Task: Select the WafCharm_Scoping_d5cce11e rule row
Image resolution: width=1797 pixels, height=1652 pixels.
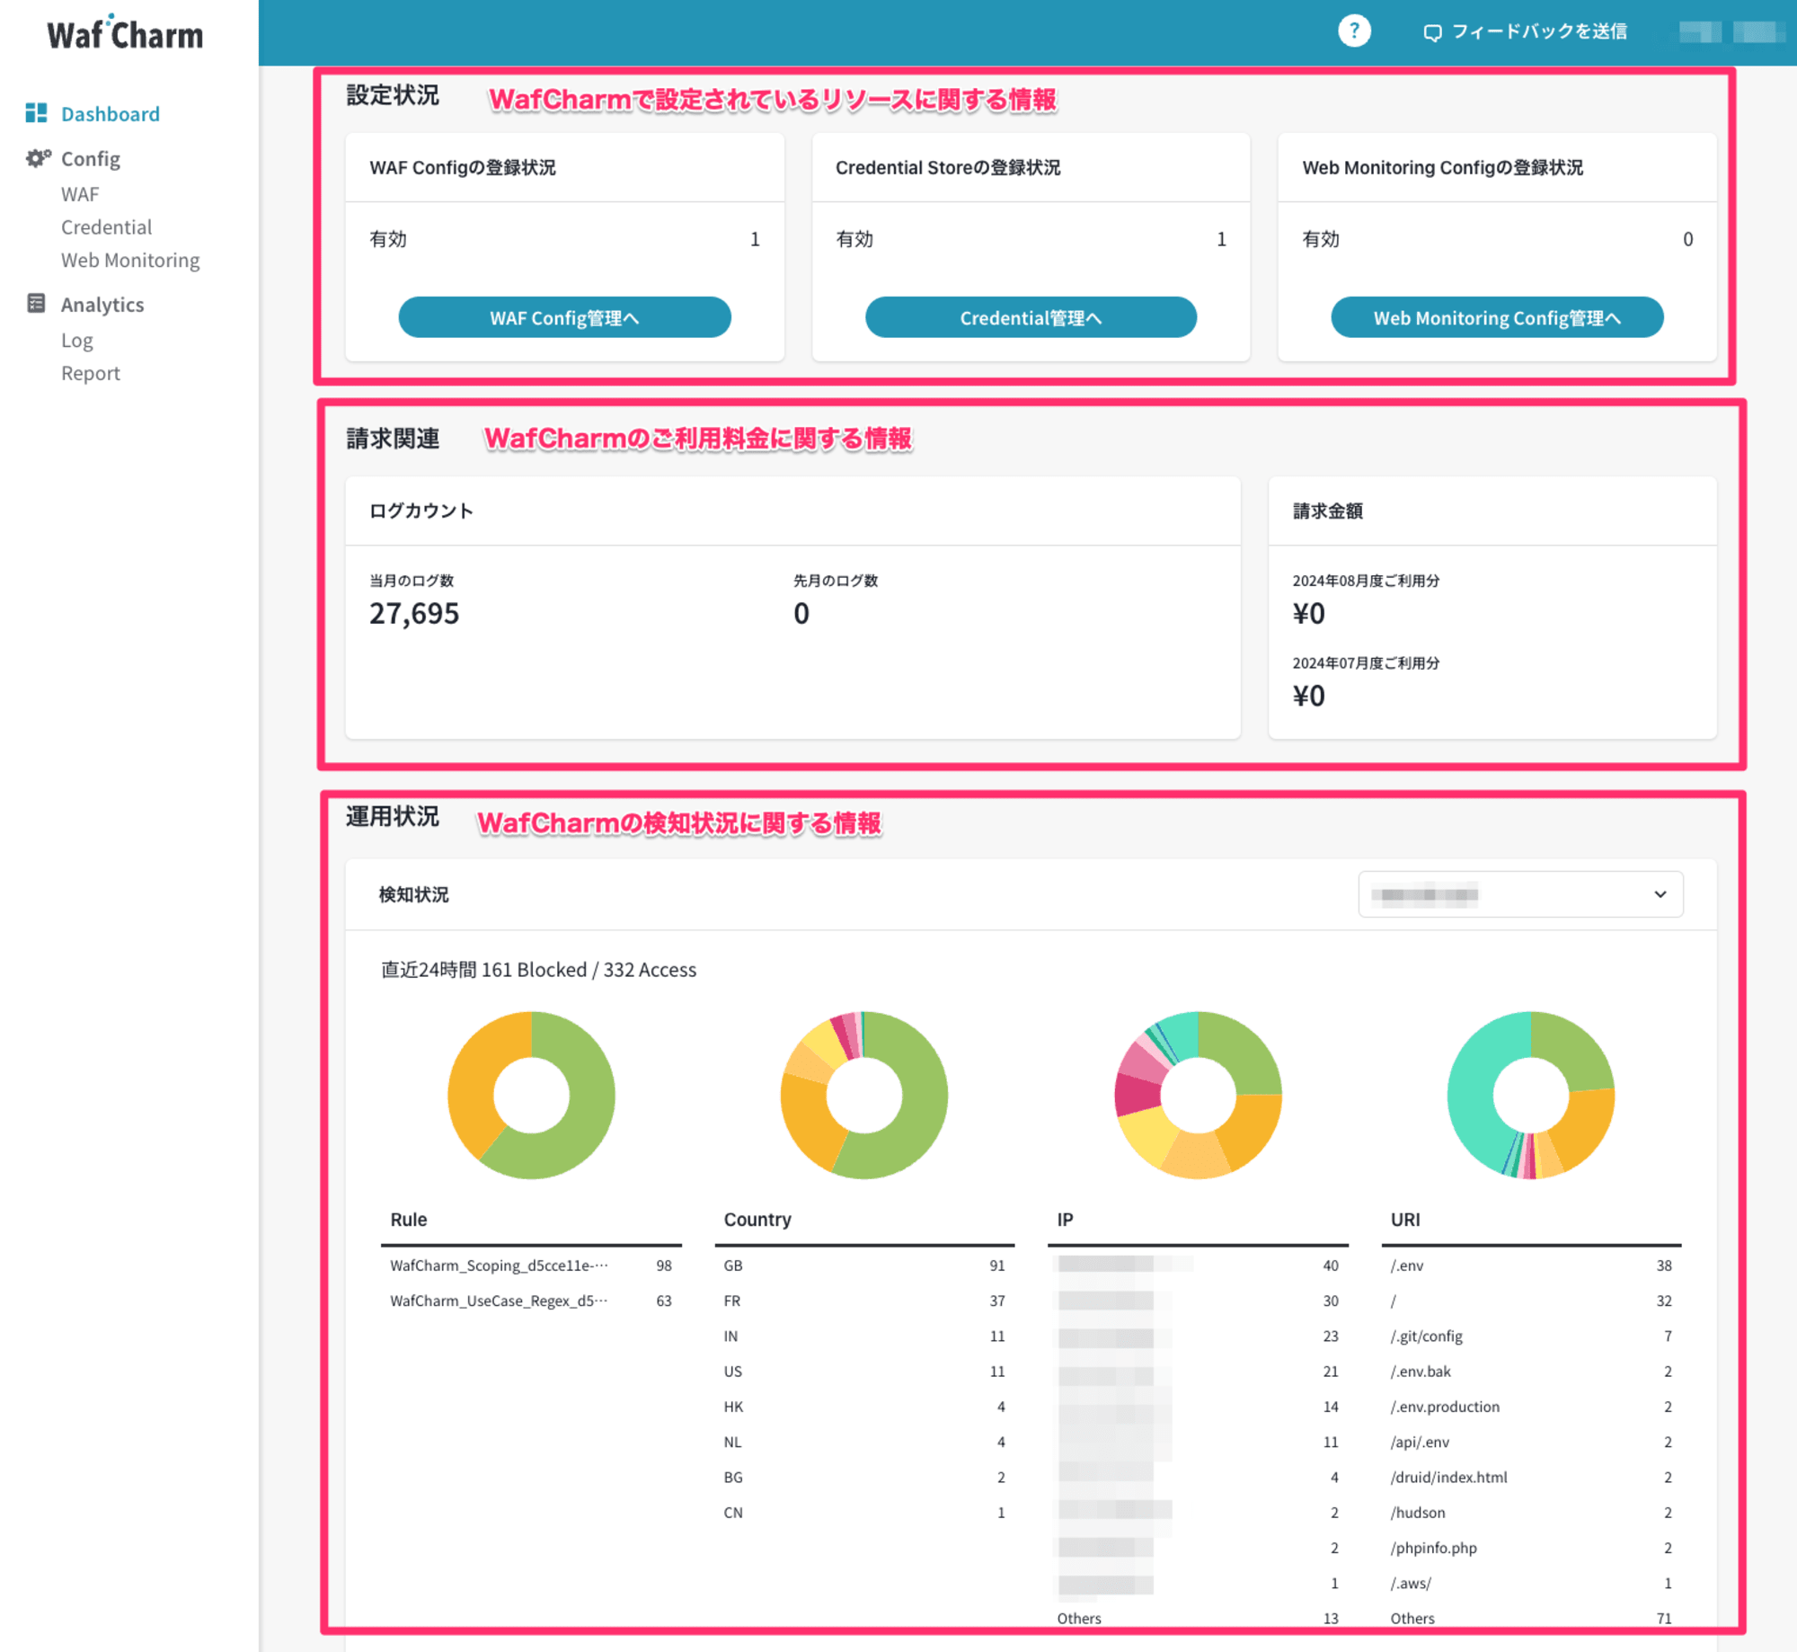Action: click(531, 1266)
